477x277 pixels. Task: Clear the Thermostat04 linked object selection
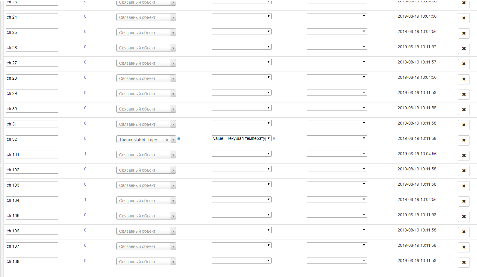click(x=167, y=140)
